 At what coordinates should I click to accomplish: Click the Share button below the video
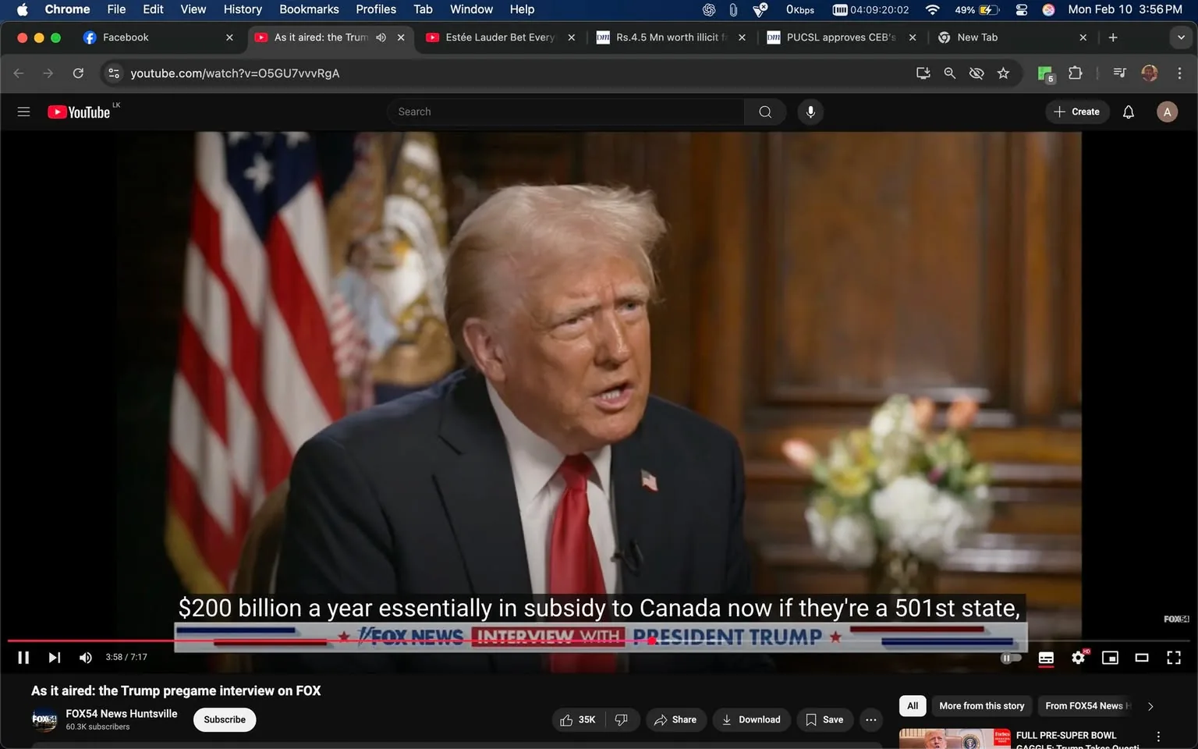point(675,719)
